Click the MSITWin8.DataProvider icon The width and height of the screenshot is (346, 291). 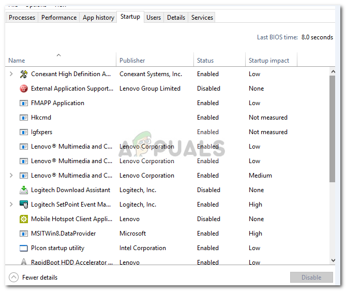tap(24, 234)
